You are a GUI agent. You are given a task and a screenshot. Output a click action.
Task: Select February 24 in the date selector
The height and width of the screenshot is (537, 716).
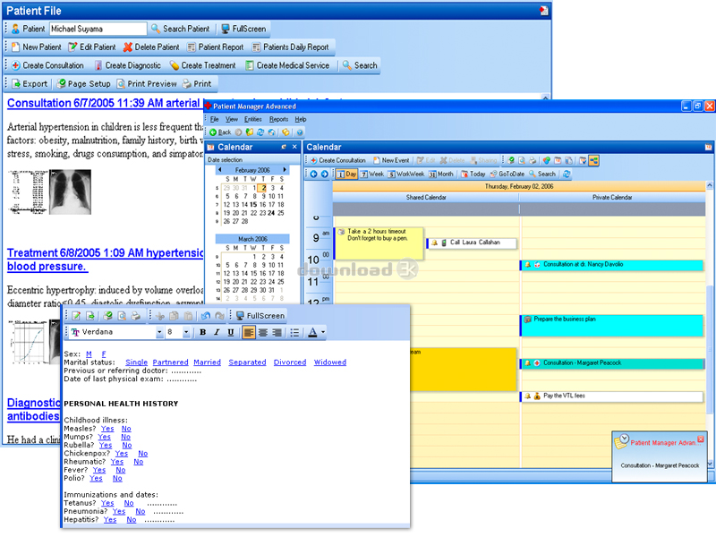click(271, 213)
